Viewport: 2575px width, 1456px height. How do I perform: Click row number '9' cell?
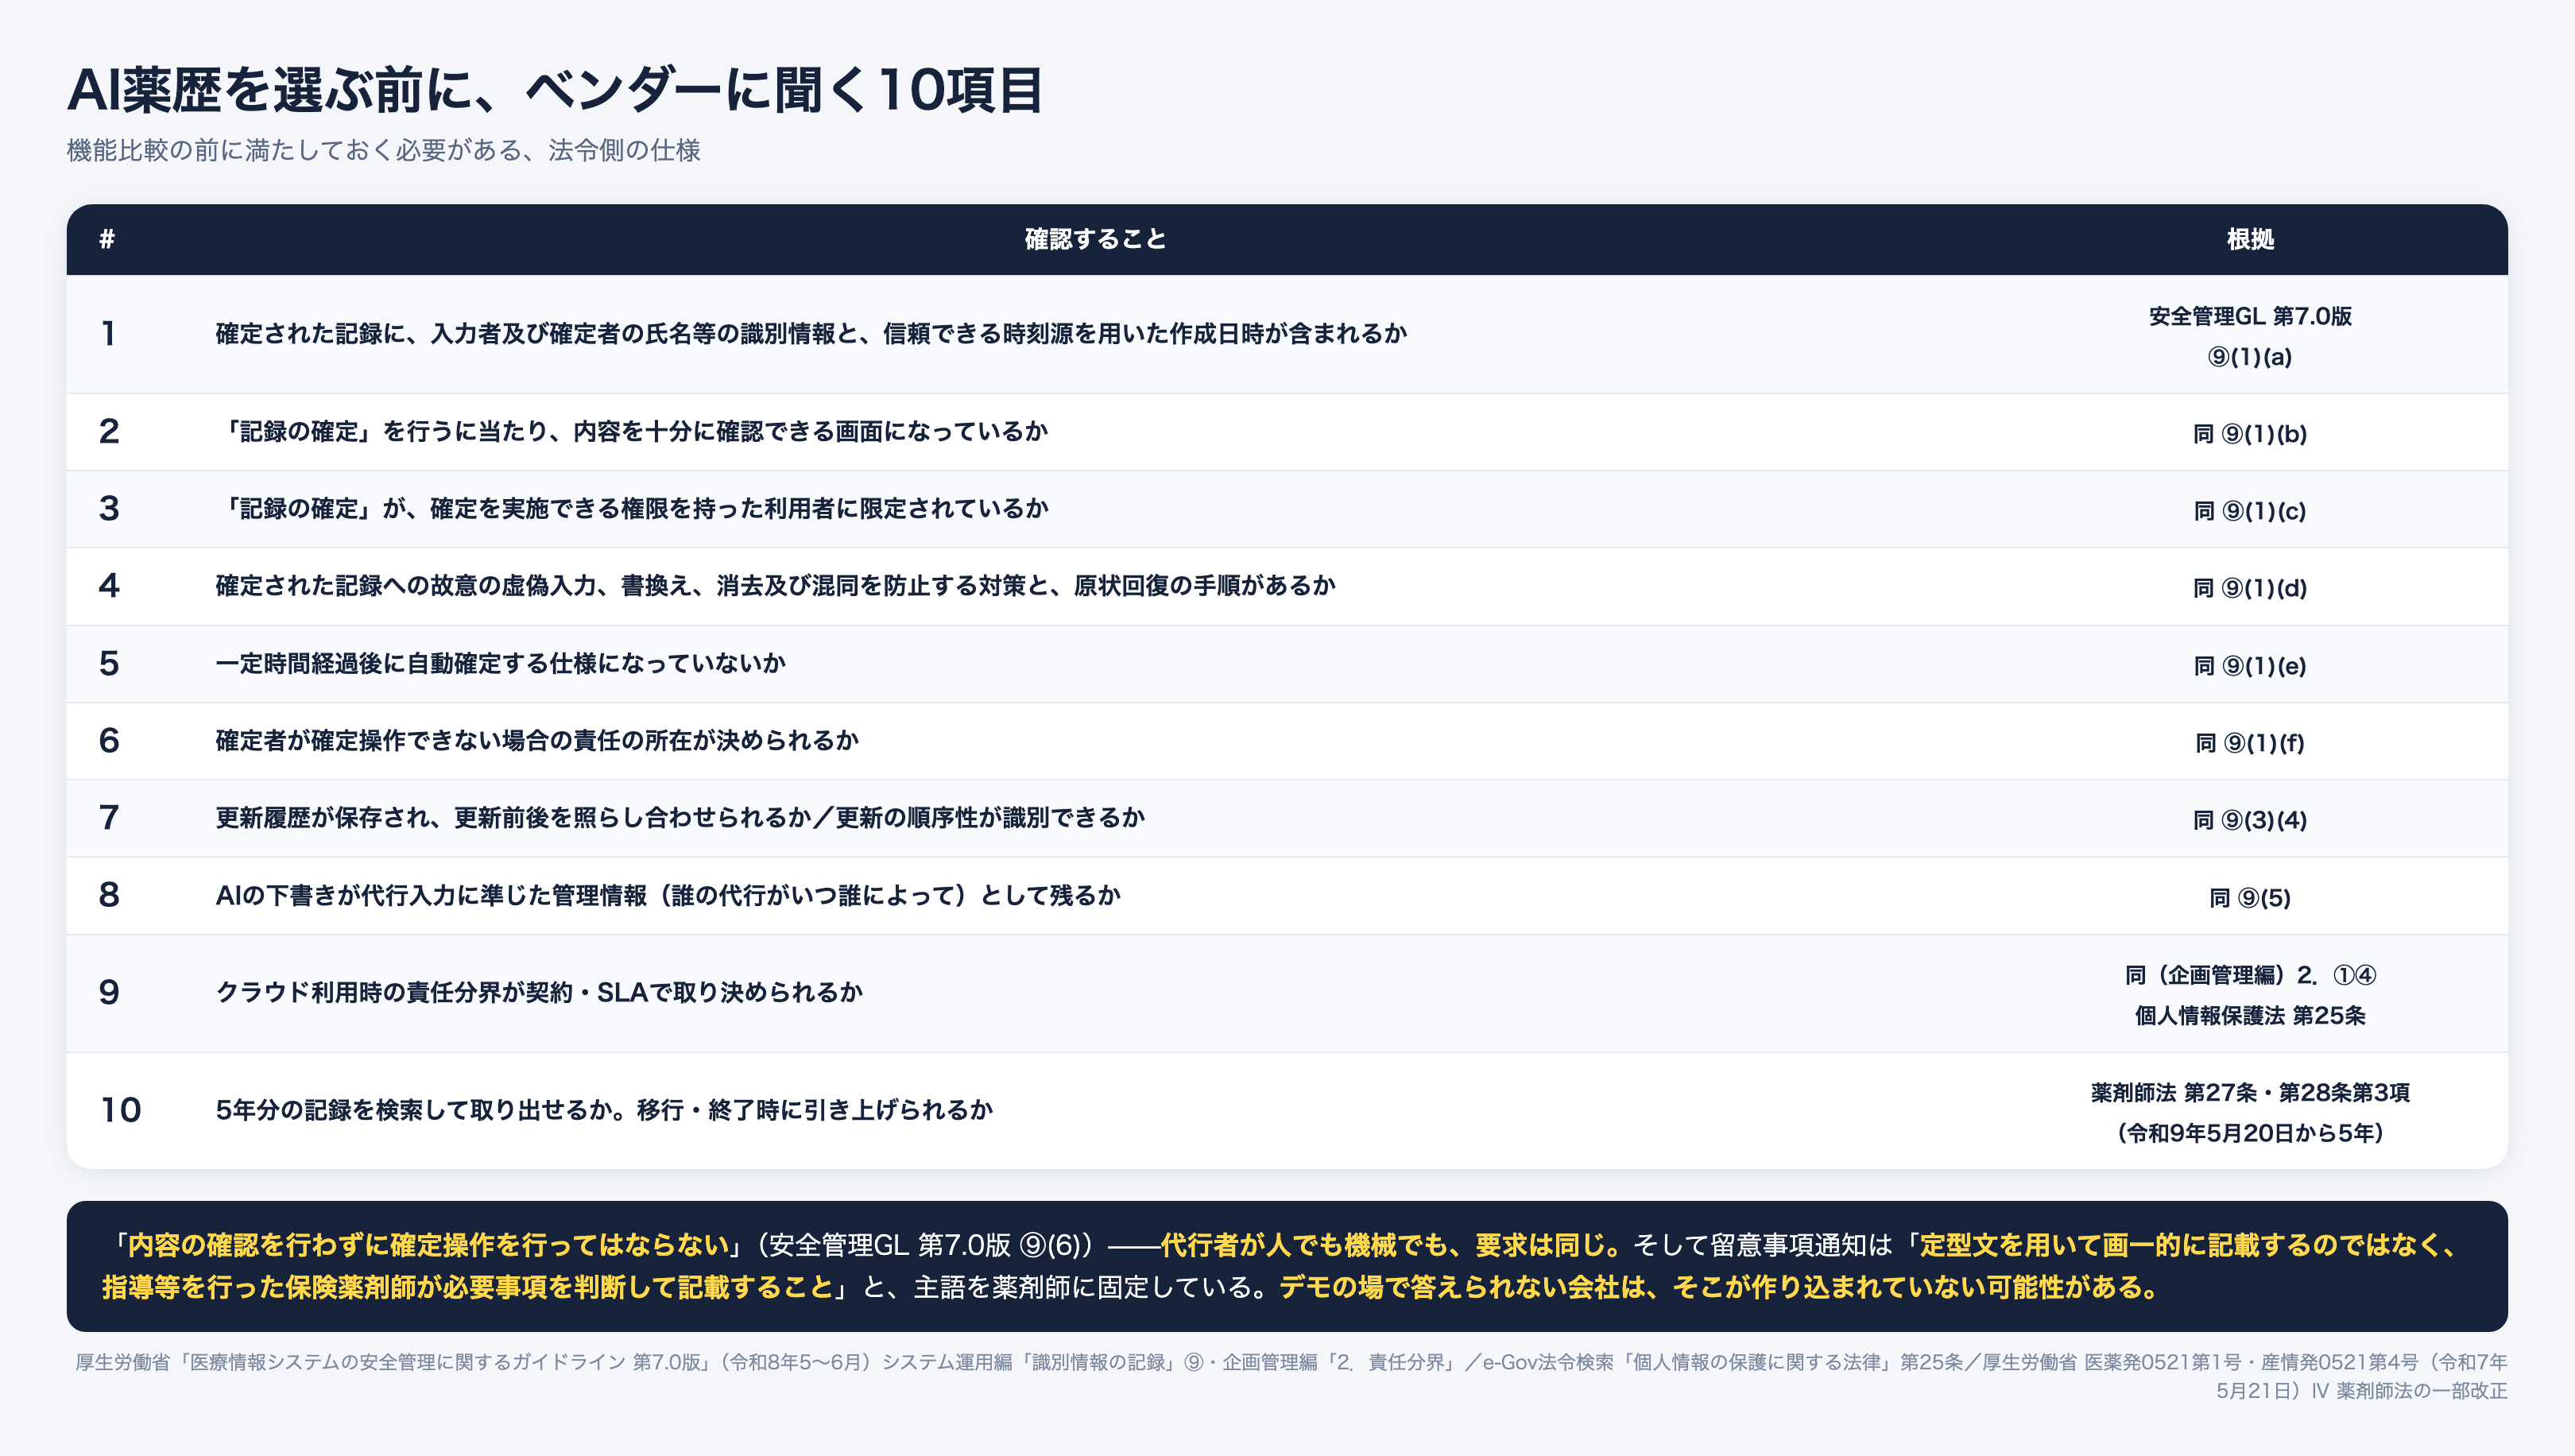pos(109,992)
